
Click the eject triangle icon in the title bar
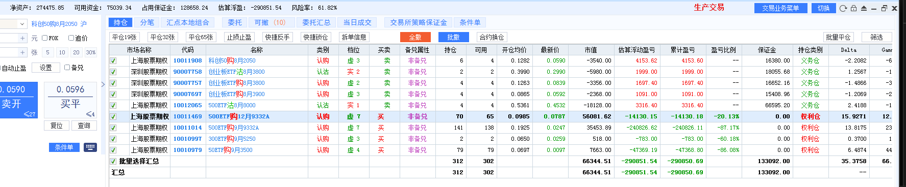864,8
